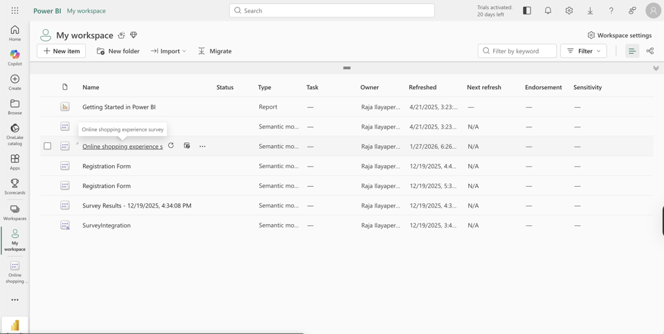664x334 pixels.
Task: Click the report icon for Getting Started in Power BI
Action: coord(65,106)
